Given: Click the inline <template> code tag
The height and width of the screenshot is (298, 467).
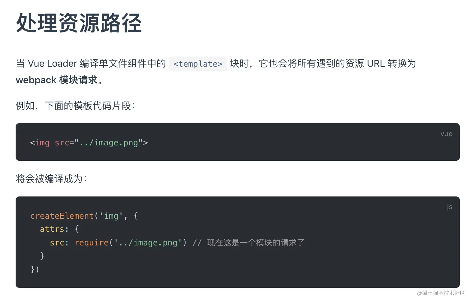Looking at the screenshot, I should (198, 64).
